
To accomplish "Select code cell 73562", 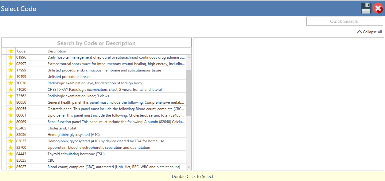I will click(31, 96).
